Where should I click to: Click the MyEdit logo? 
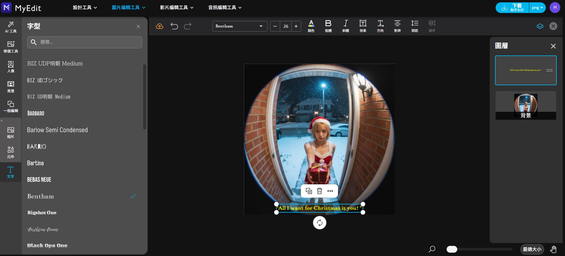point(21,8)
